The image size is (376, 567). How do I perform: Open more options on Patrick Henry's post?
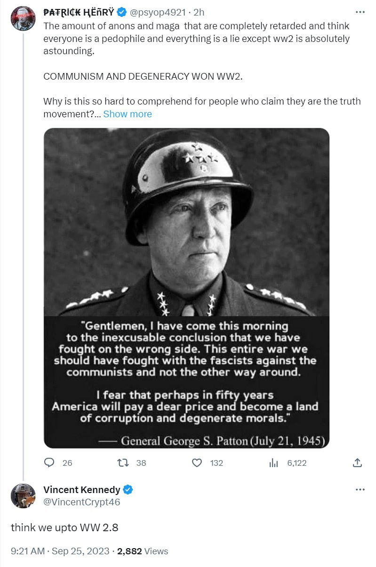[360, 12]
